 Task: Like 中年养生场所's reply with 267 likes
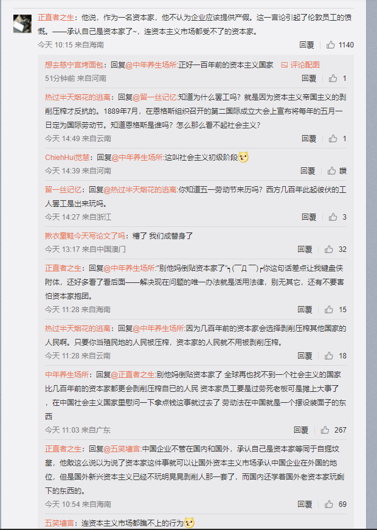pyautogui.click(x=325, y=430)
